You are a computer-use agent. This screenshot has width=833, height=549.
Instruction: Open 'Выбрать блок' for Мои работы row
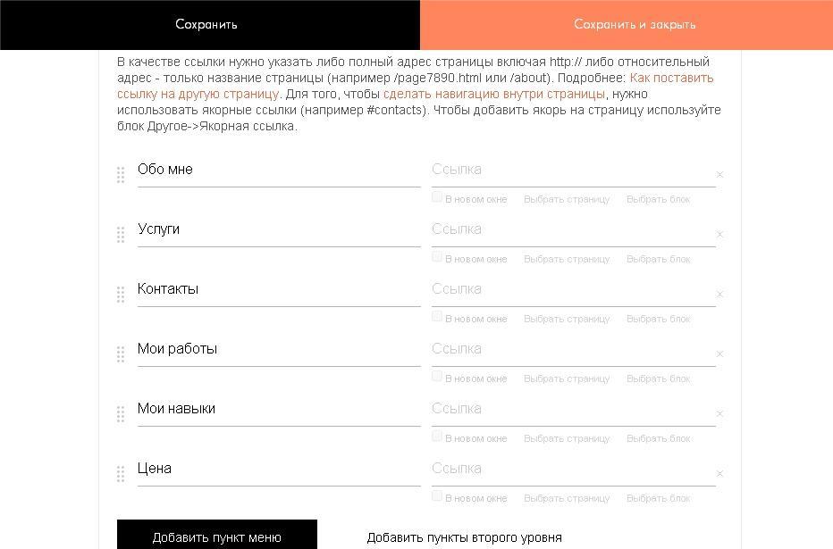point(658,378)
